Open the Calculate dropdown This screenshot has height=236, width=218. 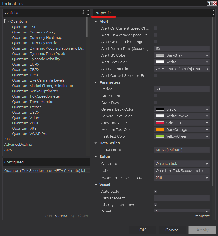181,163
